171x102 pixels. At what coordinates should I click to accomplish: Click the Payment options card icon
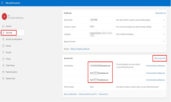click(x=3, y=72)
